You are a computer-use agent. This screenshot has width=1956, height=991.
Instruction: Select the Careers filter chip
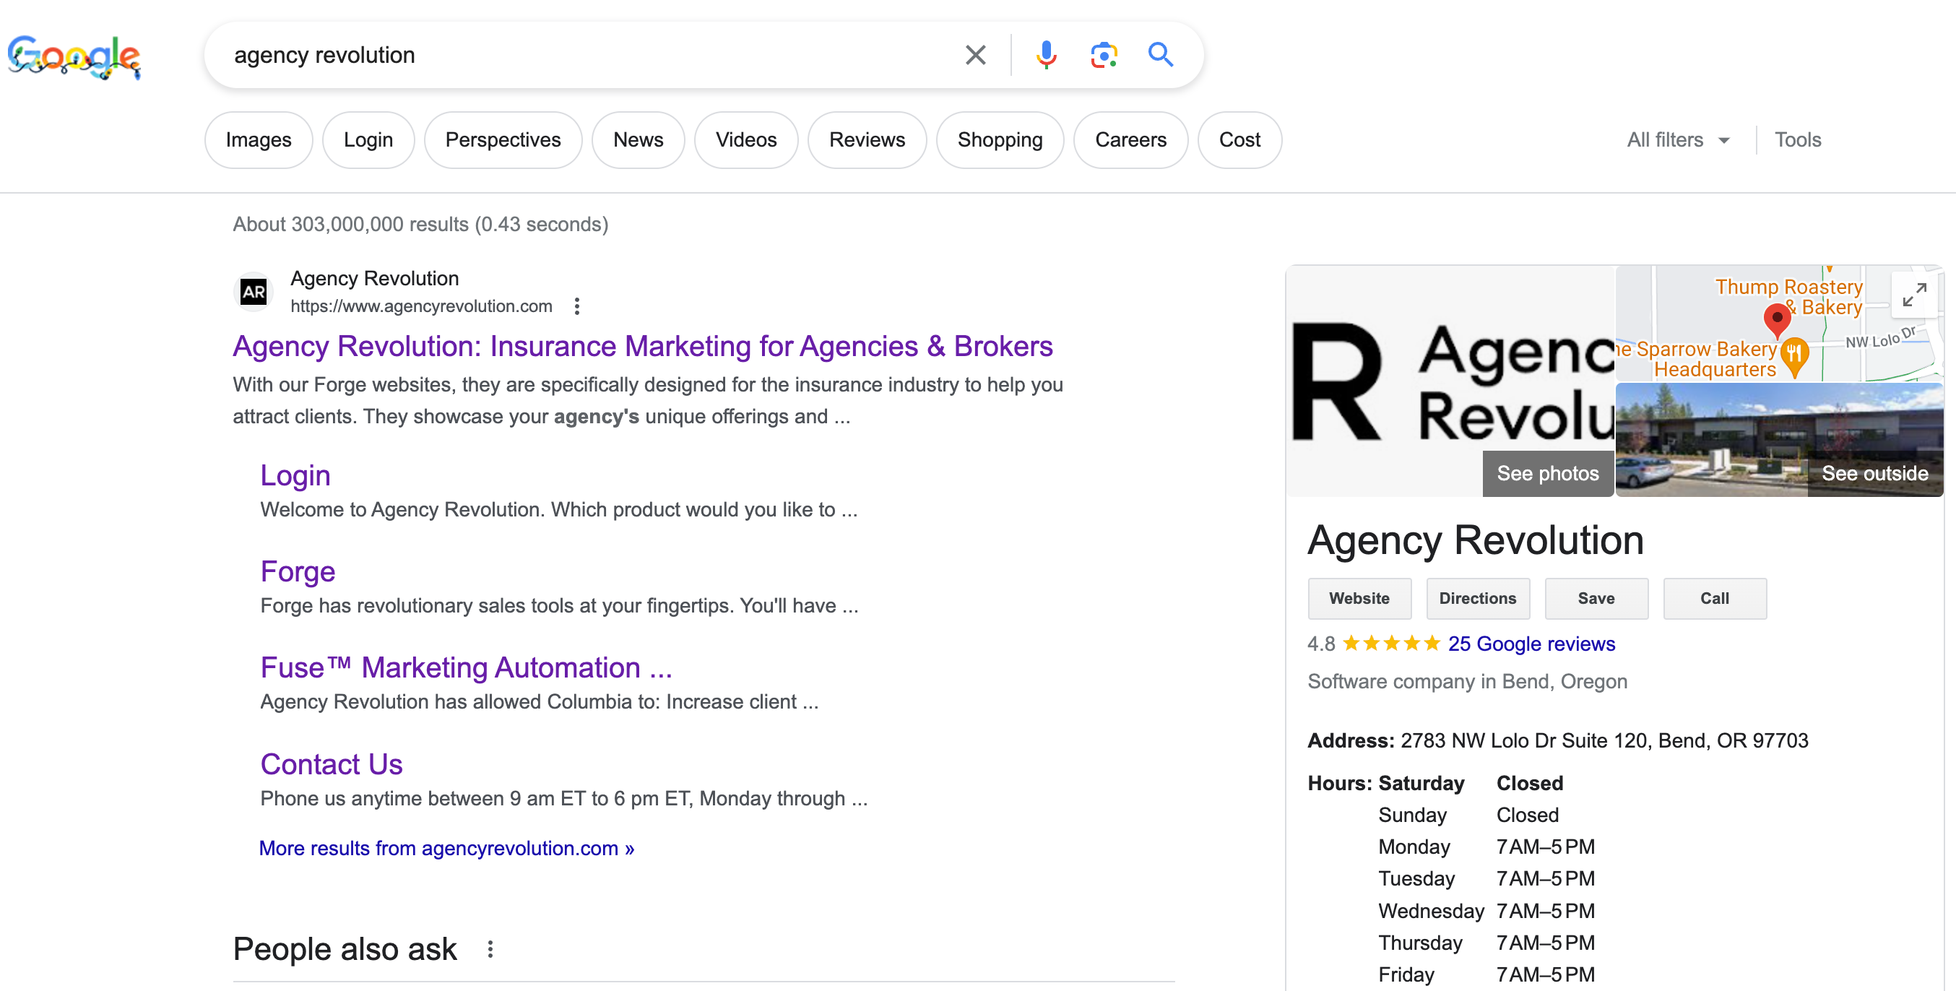[1130, 139]
